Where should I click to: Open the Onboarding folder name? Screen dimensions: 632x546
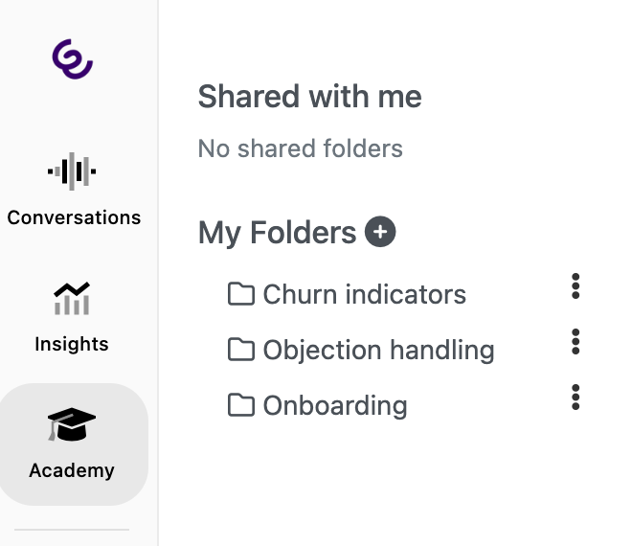click(335, 405)
